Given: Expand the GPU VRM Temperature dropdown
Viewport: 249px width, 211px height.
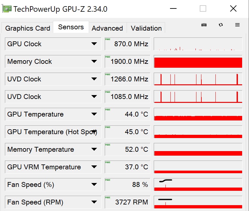Looking at the screenshot, I should pos(94,167).
